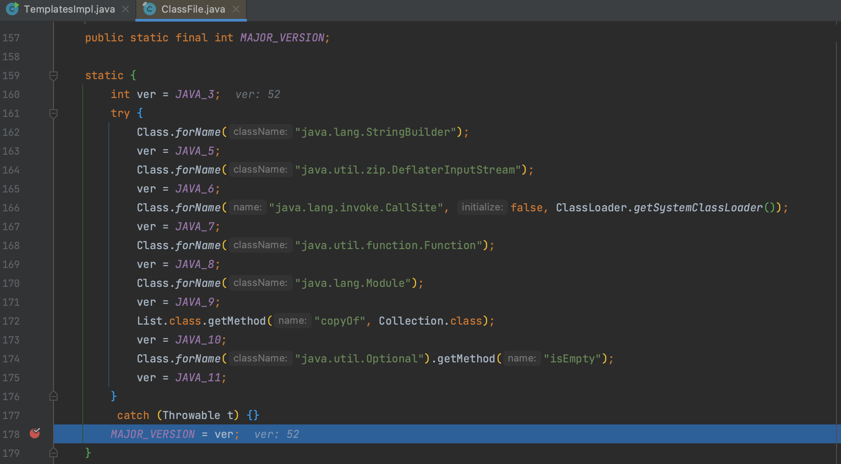Click the ClassFile.java class file icon
This screenshot has width=841, height=464.
(149, 9)
